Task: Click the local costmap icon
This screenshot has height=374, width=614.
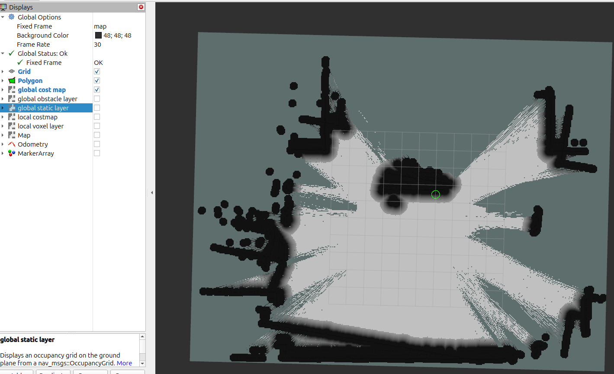Action: (x=12, y=117)
